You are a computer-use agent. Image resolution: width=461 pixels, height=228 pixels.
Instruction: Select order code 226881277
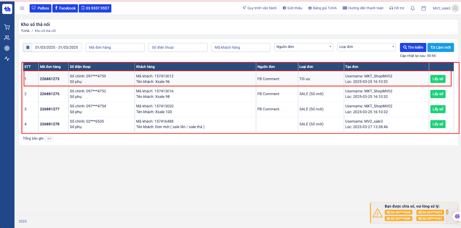(x=50, y=109)
